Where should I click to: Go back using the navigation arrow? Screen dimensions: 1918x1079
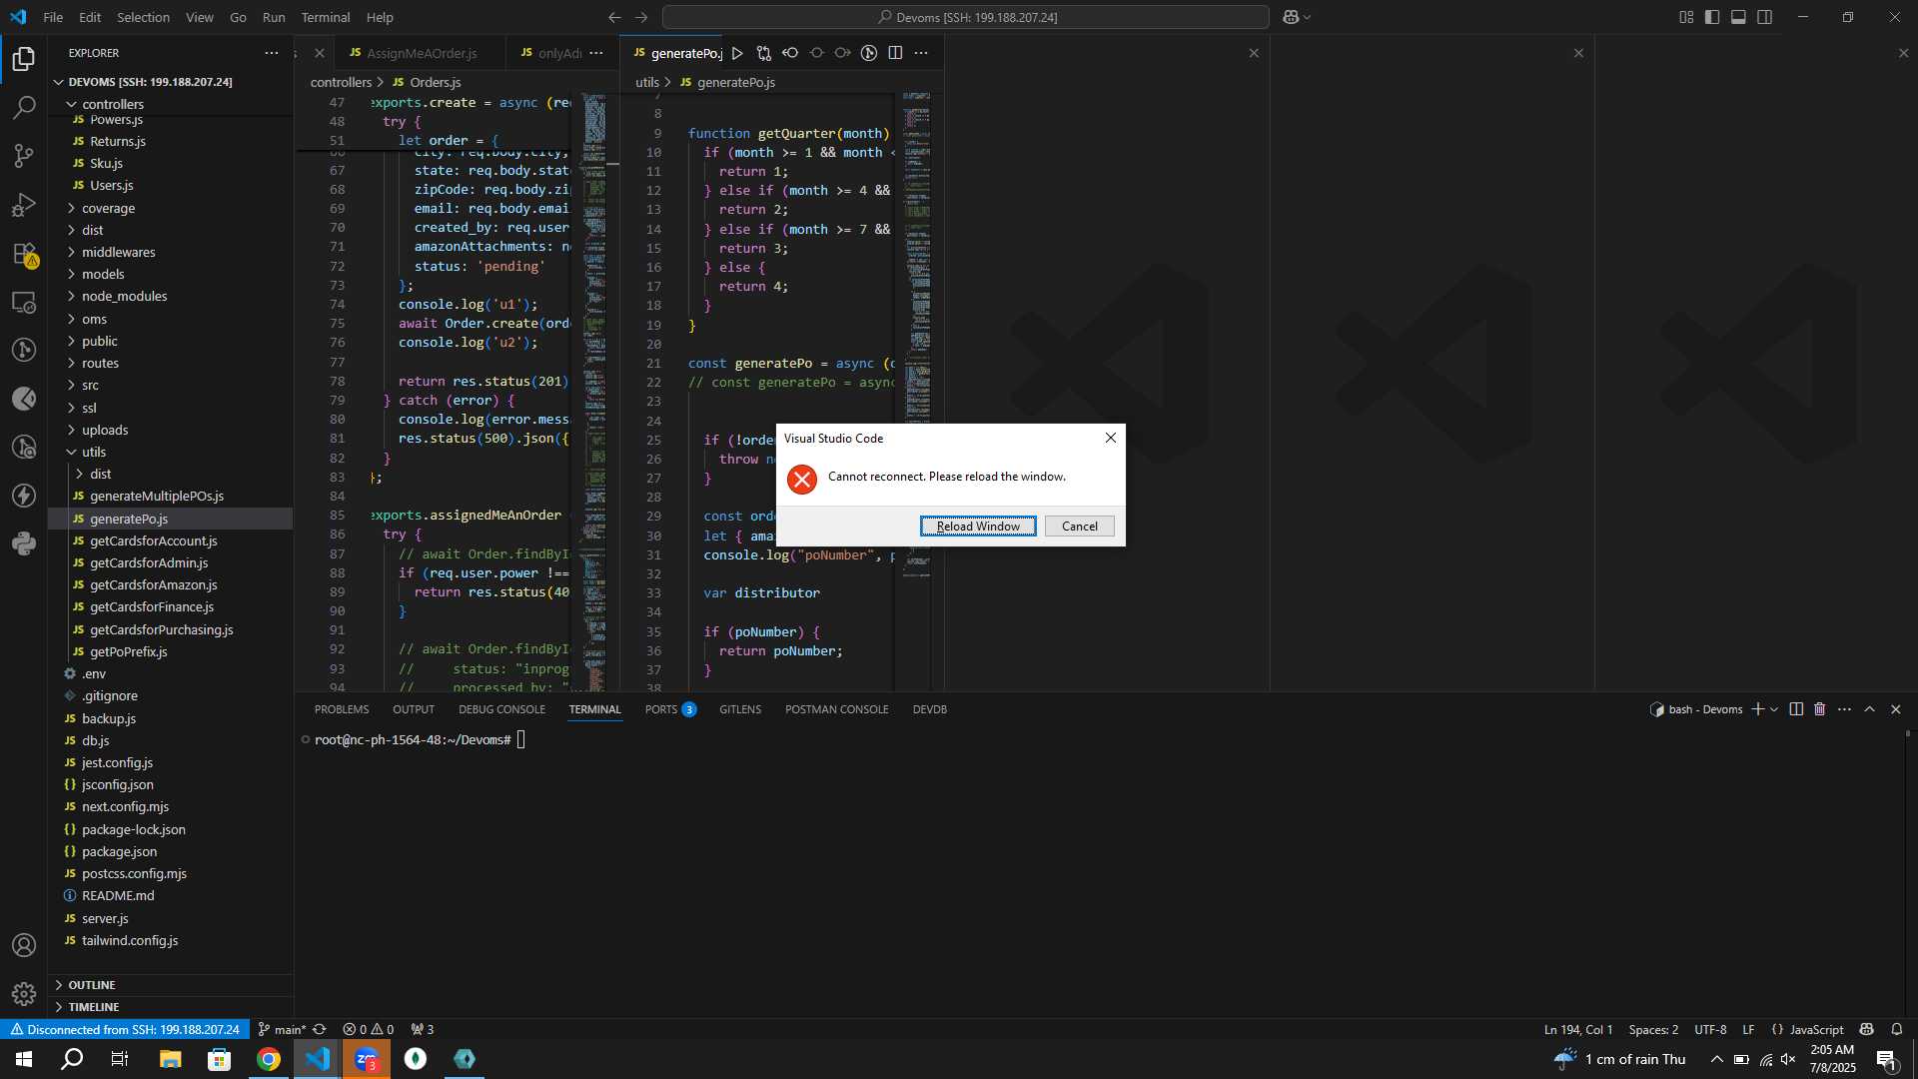click(x=614, y=17)
